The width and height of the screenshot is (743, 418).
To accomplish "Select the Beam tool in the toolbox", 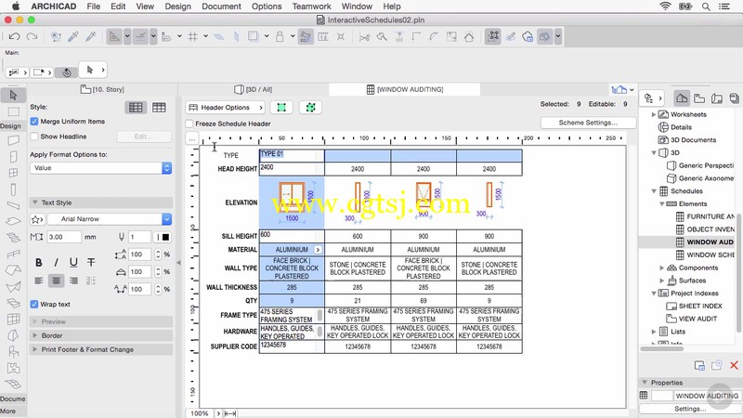I will point(13,205).
